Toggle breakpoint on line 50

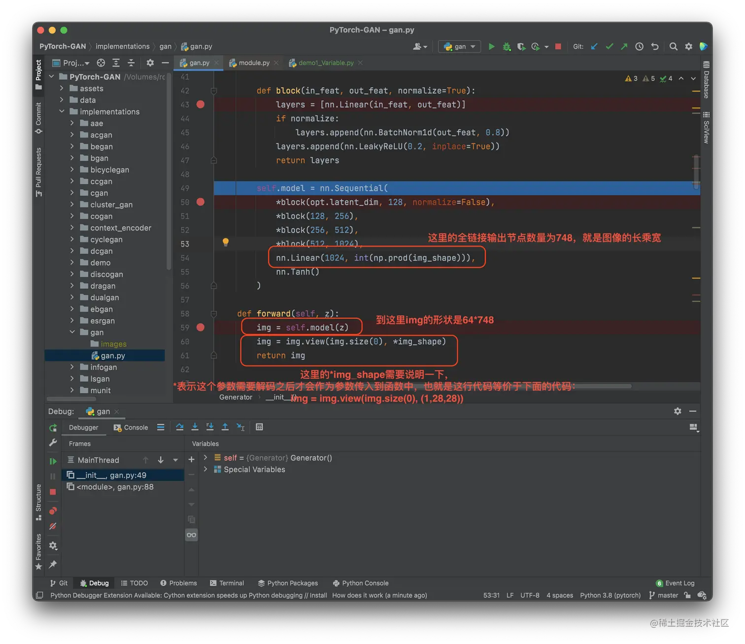(201, 202)
